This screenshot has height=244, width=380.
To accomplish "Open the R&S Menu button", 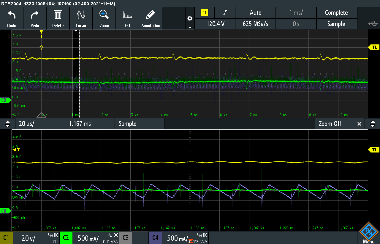I will click(x=368, y=233).
